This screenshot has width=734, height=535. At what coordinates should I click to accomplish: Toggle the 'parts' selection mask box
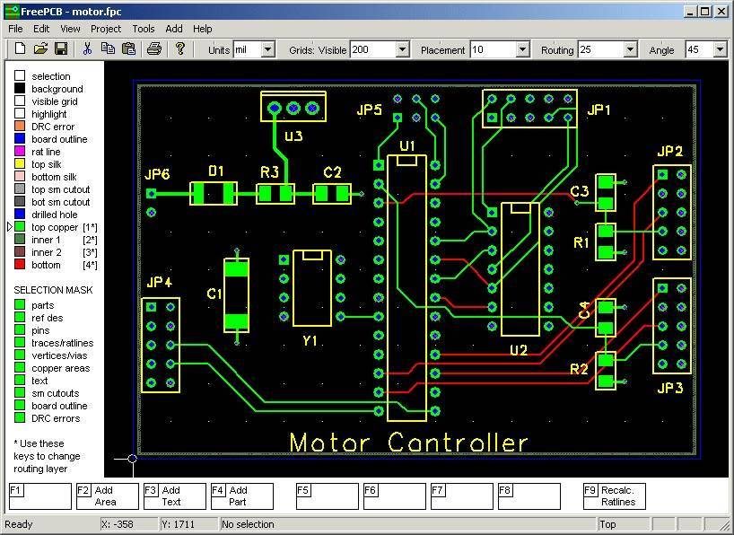(20, 305)
